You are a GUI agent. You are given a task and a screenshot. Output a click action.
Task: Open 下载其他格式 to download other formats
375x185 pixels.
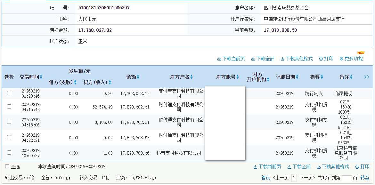click(x=282, y=59)
